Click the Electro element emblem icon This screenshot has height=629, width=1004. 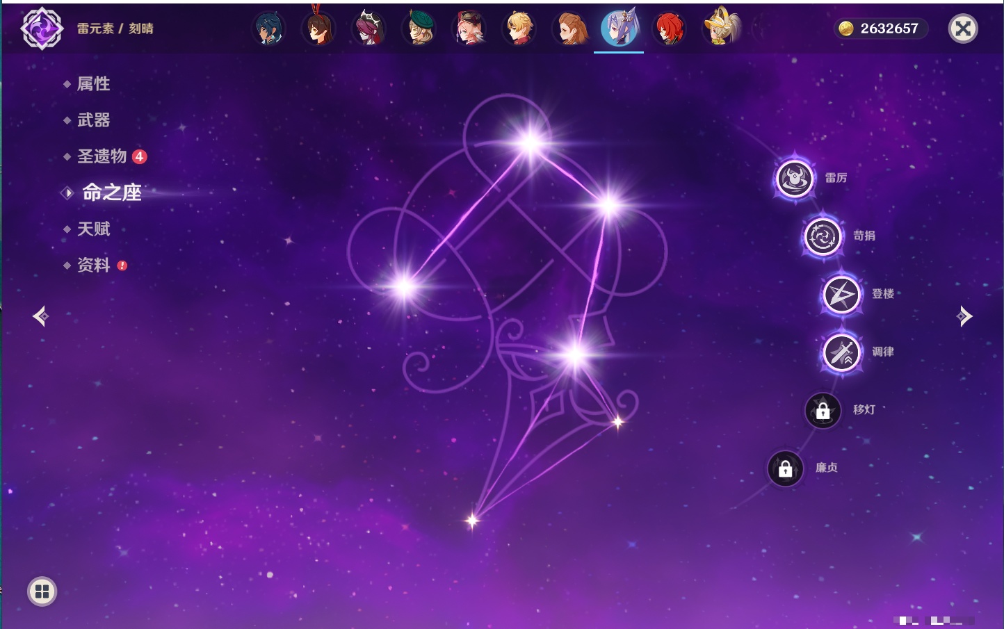coord(42,28)
